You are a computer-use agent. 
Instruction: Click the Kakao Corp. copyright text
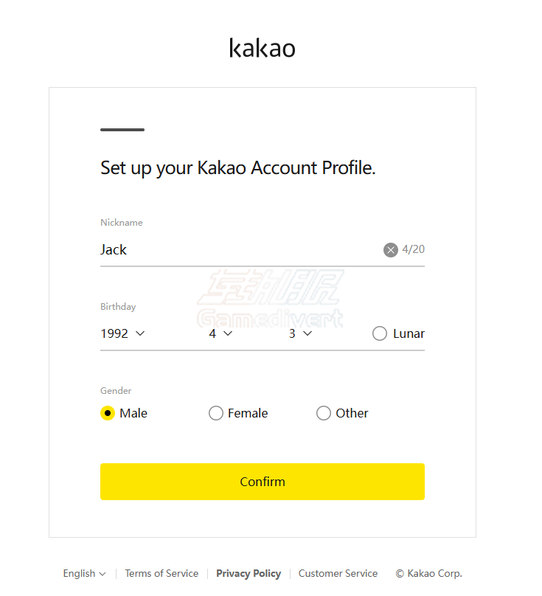(428, 573)
